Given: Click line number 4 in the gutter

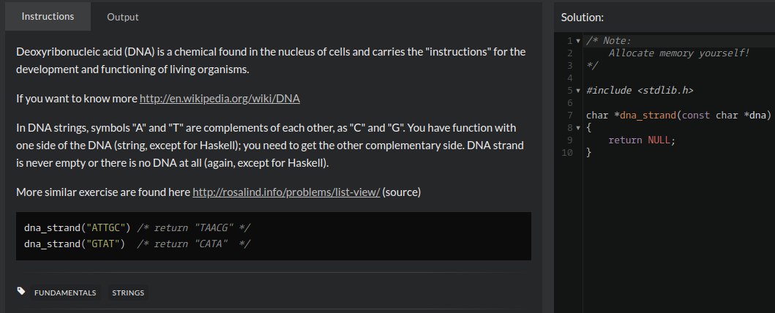Looking at the screenshot, I should [569, 78].
